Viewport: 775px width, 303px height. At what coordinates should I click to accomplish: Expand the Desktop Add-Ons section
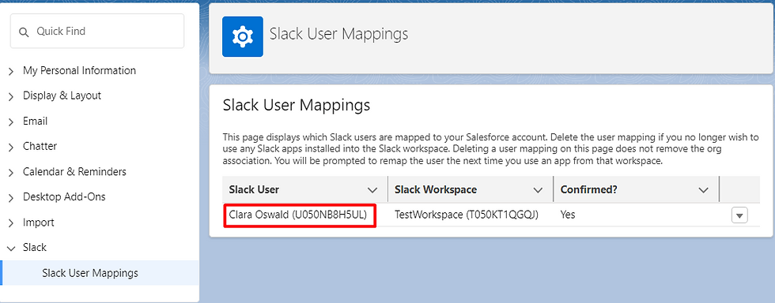11,198
